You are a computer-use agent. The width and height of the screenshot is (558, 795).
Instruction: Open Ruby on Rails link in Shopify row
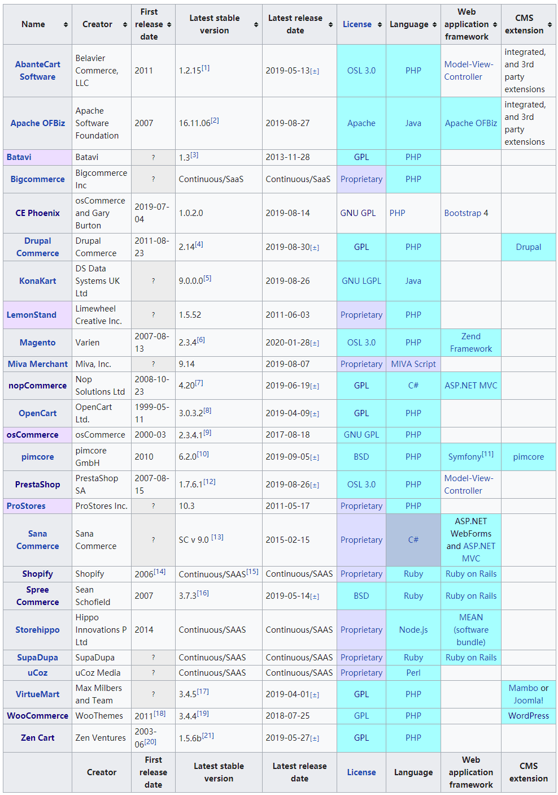[471, 574]
